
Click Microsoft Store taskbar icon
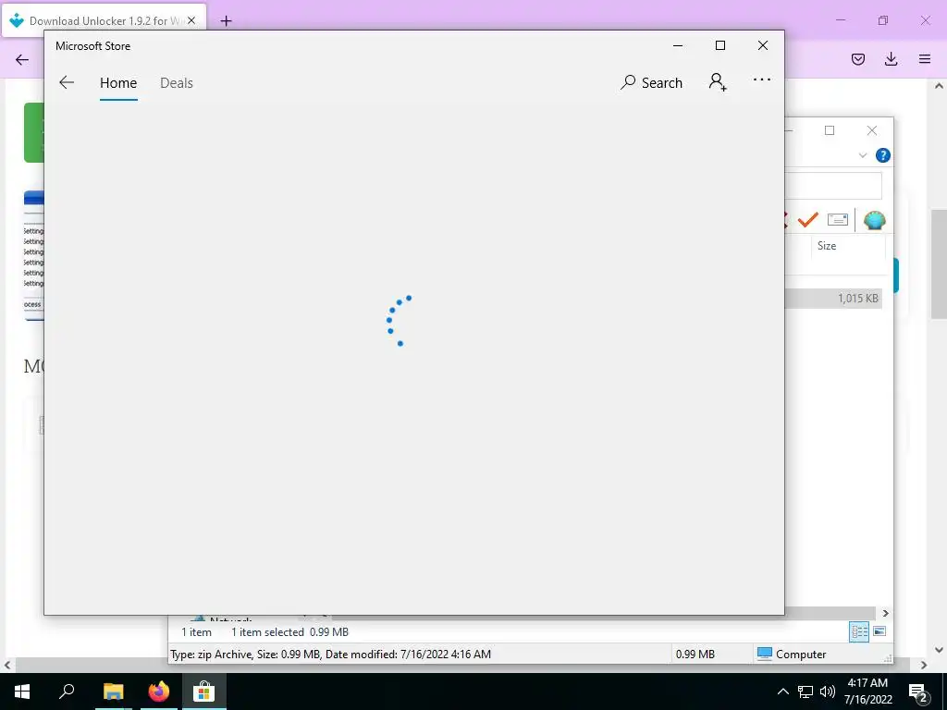coord(204,692)
